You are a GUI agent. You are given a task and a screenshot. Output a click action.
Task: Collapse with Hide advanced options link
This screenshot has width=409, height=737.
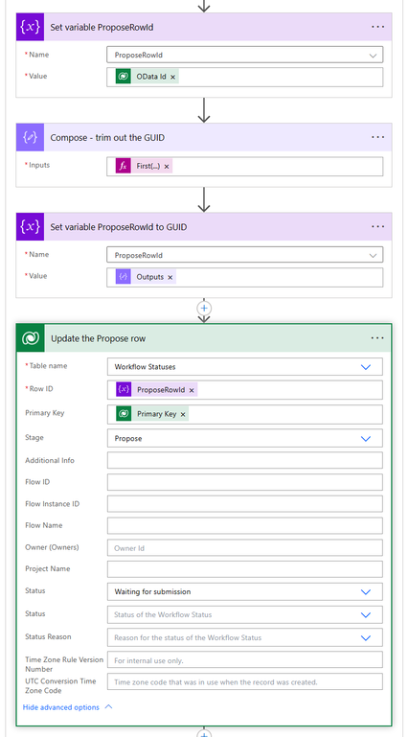[61, 707]
